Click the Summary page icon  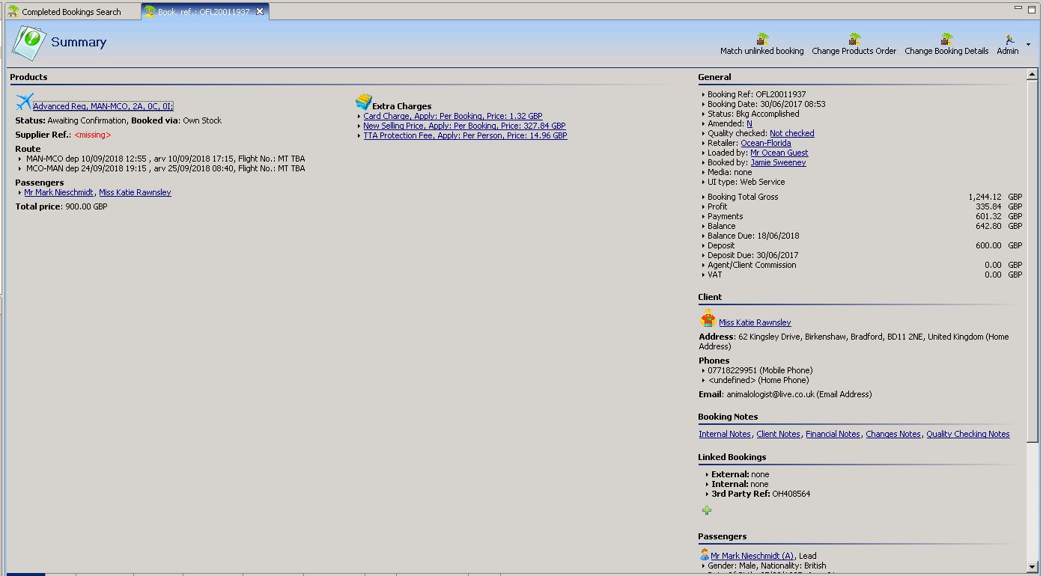tap(28, 42)
